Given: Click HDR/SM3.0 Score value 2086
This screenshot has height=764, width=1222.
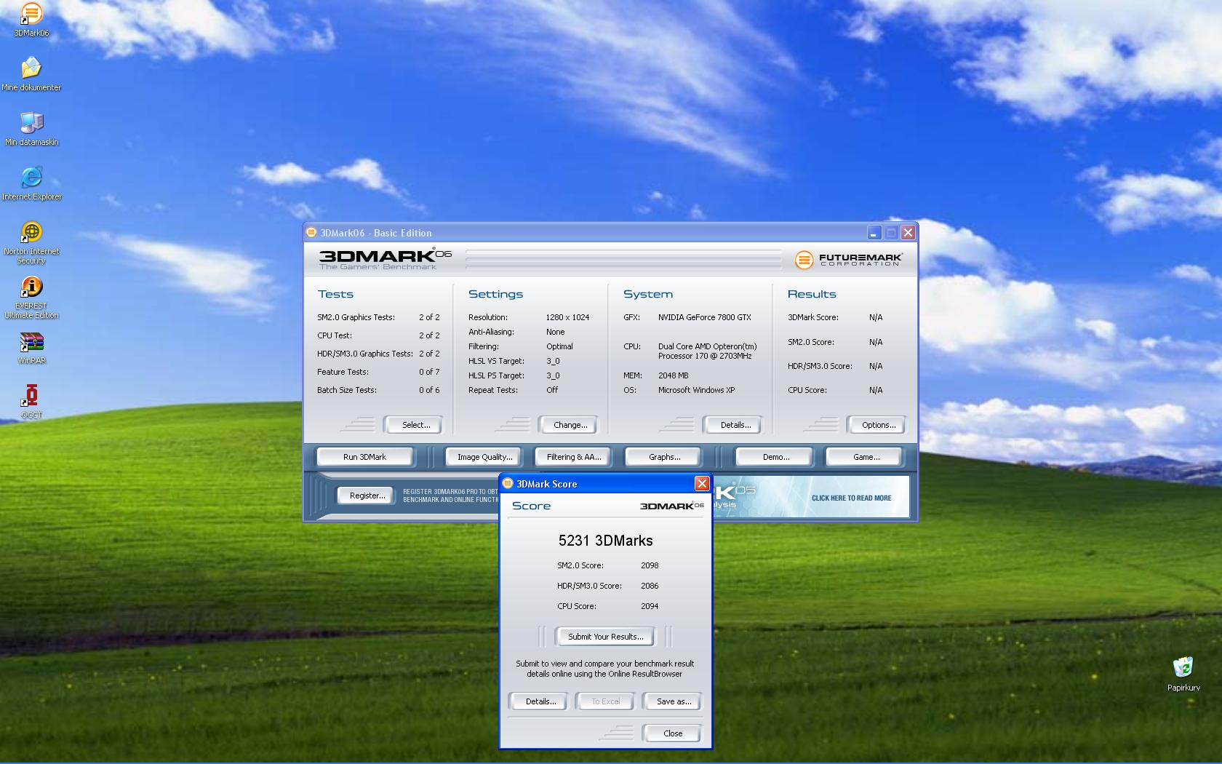Looking at the screenshot, I should (650, 586).
